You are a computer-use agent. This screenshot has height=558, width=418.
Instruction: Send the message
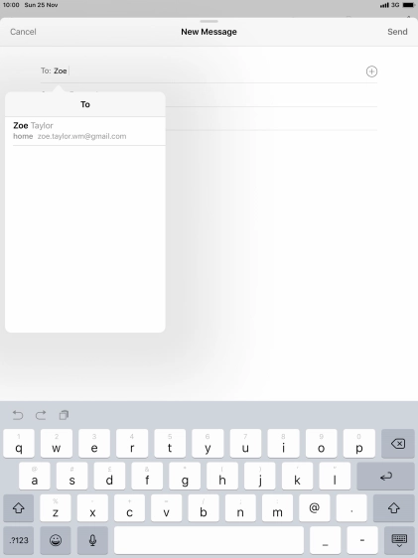pyautogui.click(x=397, y=32)
